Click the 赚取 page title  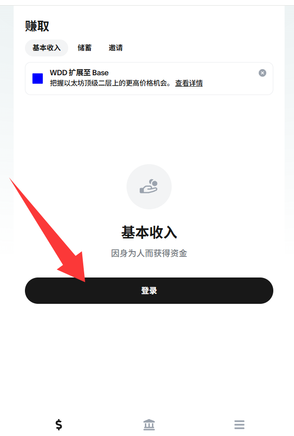pyautogui.click(x=37, y=26)
